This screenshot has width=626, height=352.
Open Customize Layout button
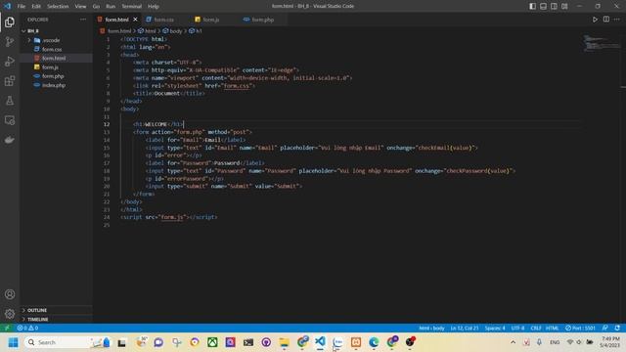[564, 6]
